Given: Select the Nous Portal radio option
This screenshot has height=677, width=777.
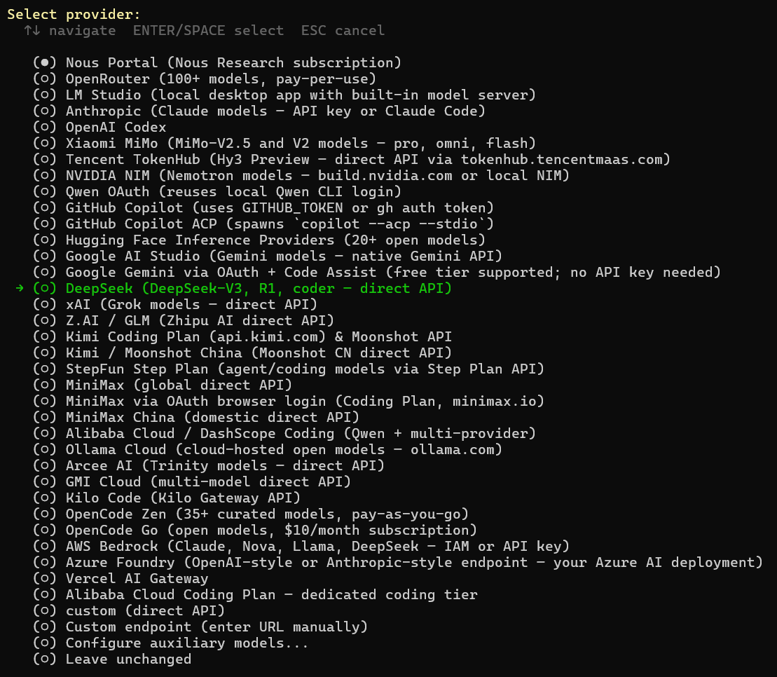Looking at the screenshot, I should click(x=217, y=62).
